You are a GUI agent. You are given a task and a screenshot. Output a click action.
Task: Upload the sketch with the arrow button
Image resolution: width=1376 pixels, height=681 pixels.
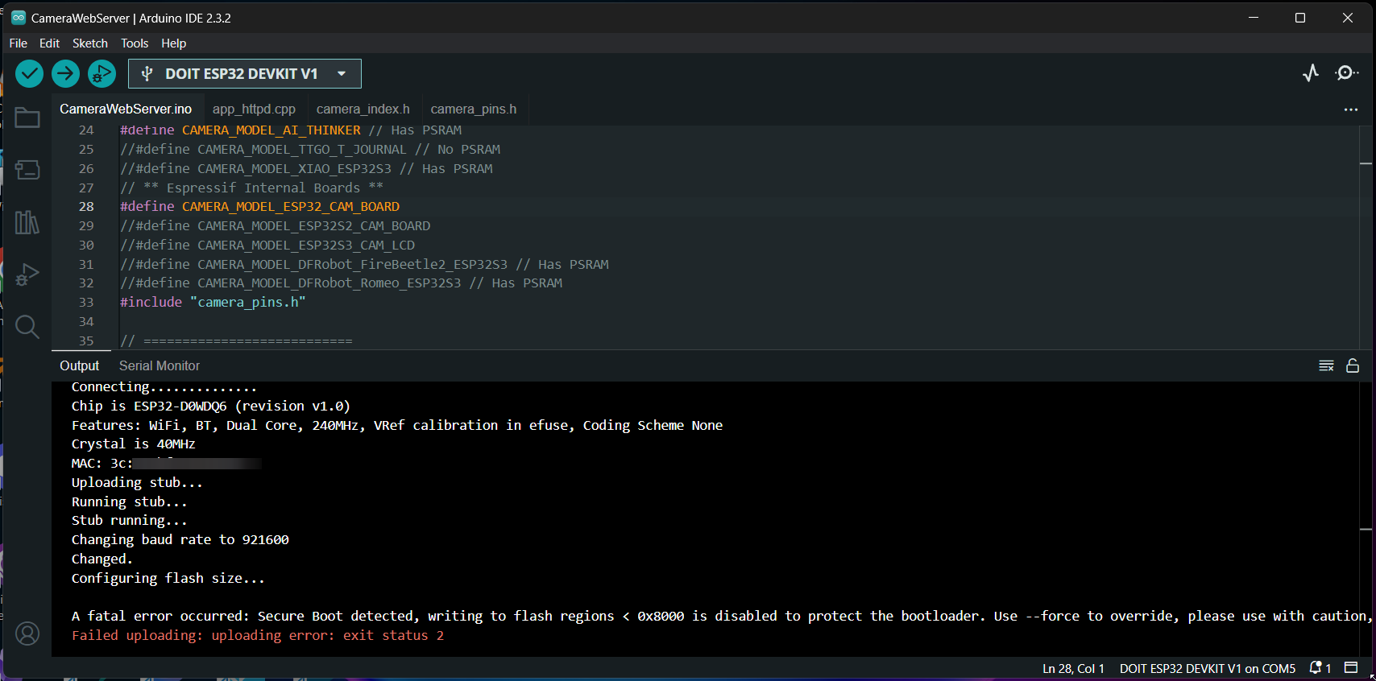(x=65, y=74)
